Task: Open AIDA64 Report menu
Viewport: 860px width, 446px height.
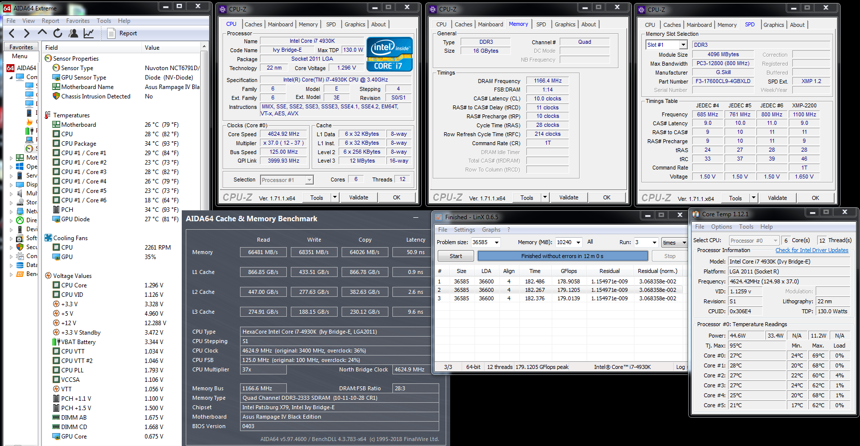Action: 50,21
